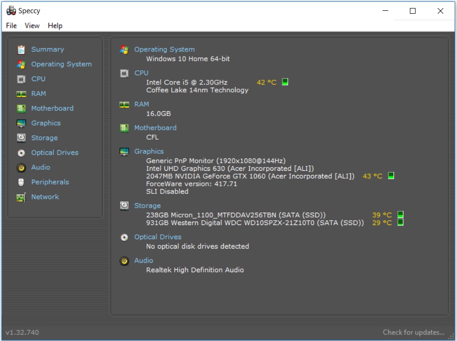Select Optical Drives in the sidebar
Image resolution: width=457 pixels, height=341 pixels.
coord(55,153)
